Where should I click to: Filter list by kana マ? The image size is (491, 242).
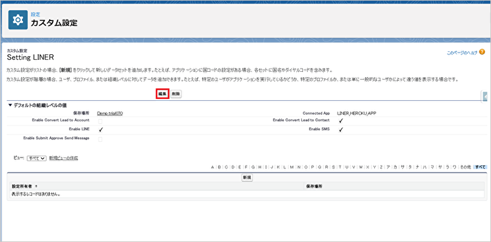pos(432,167)
